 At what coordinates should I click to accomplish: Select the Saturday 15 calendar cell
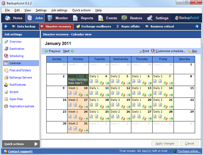[x=184, y=92]
